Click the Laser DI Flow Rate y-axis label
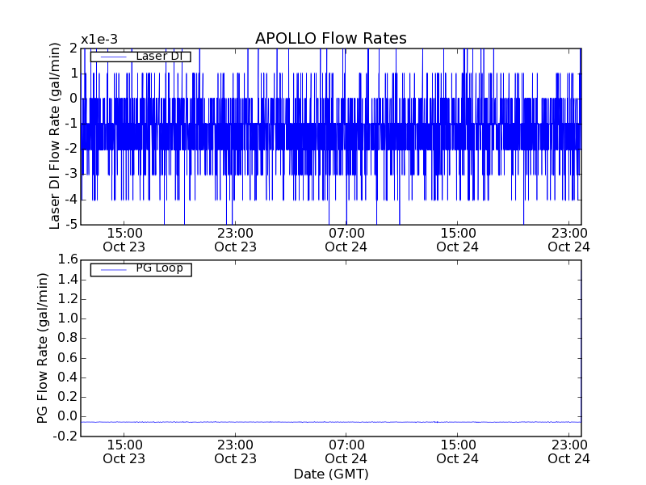Viewport: 646px width, 485px height. (56, 136)
